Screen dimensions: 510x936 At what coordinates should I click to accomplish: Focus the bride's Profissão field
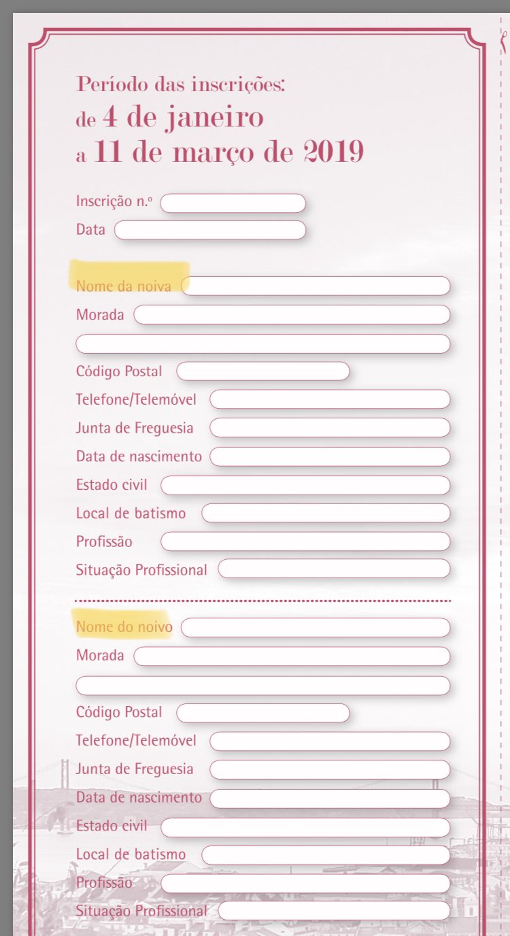point(305,541)
